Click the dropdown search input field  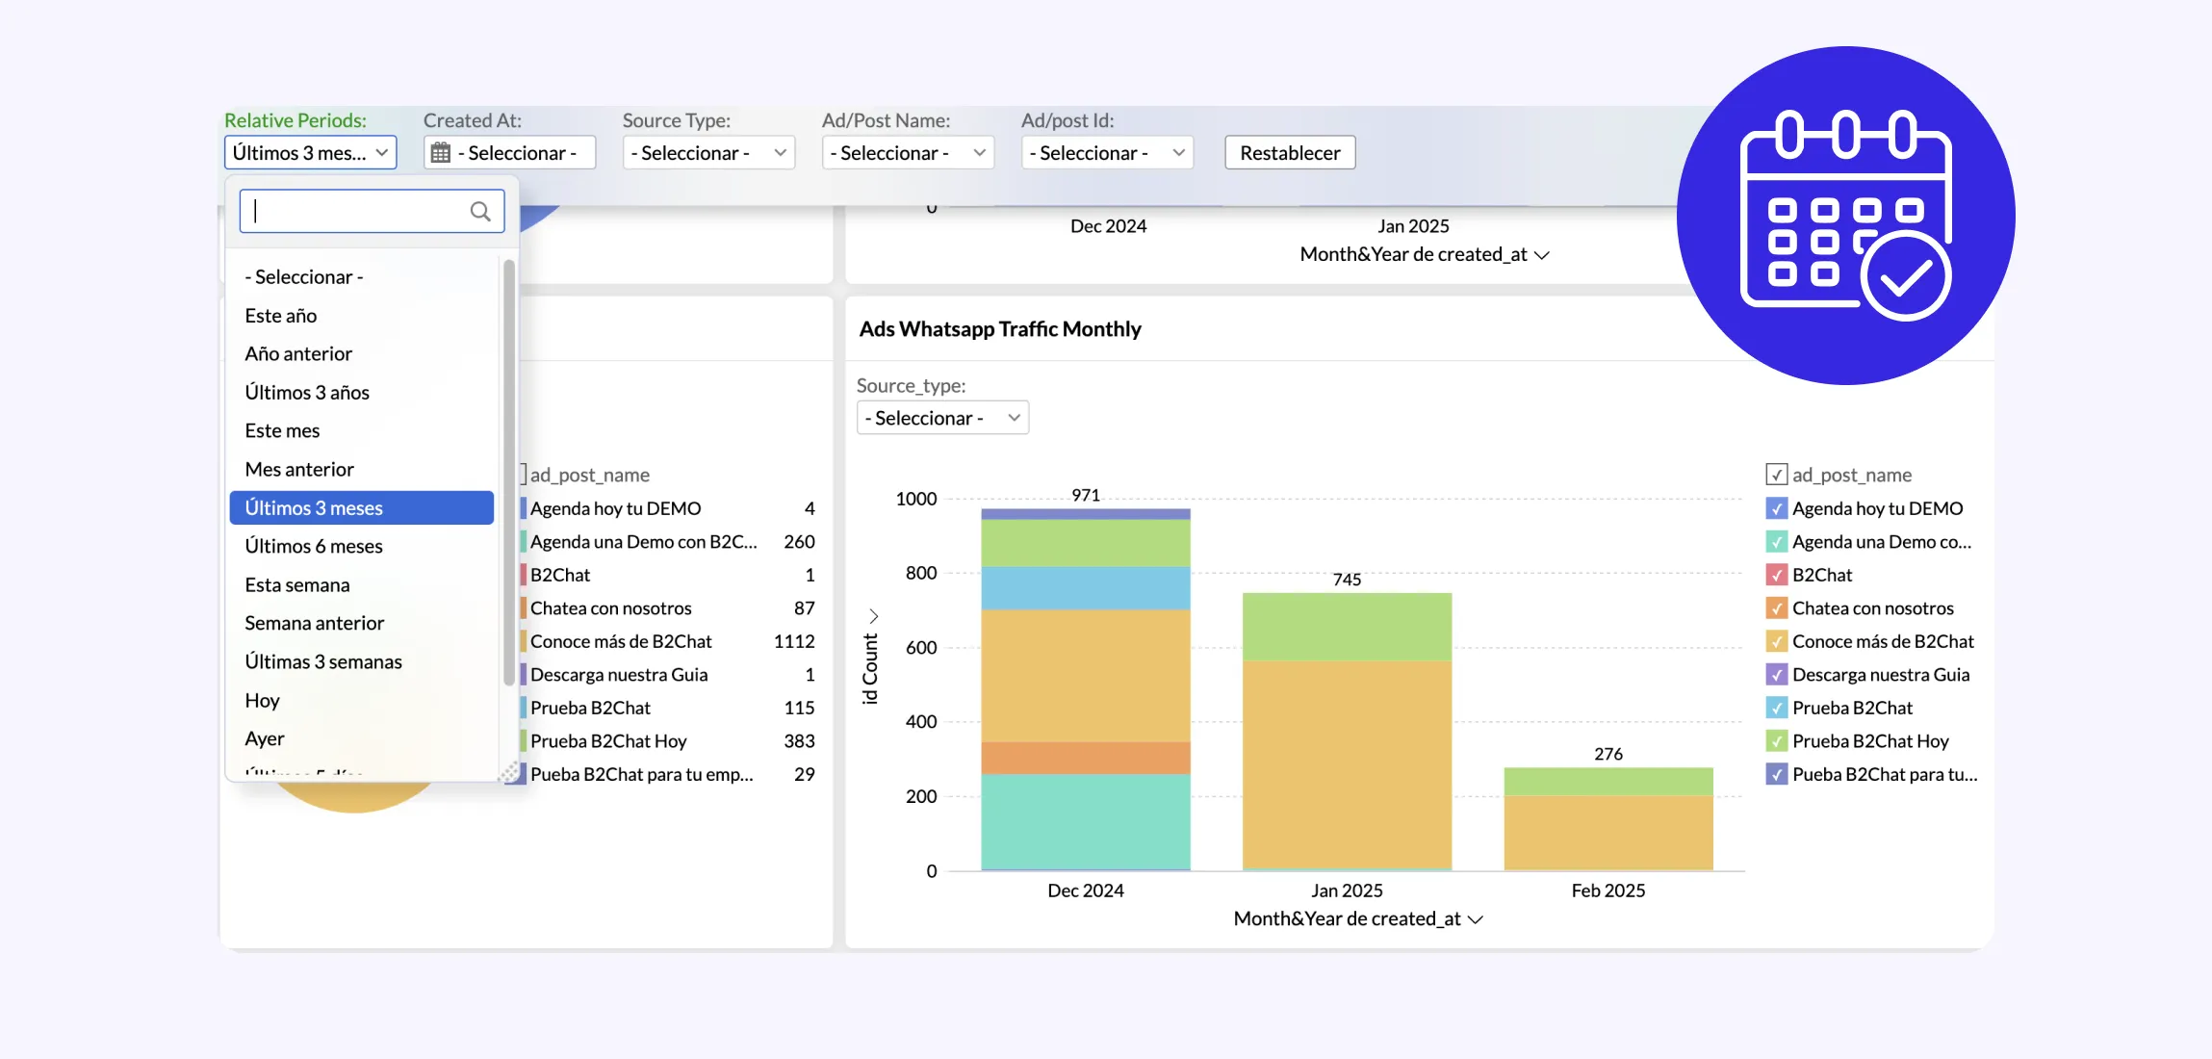pyautogui.click(x=372, y=211)
